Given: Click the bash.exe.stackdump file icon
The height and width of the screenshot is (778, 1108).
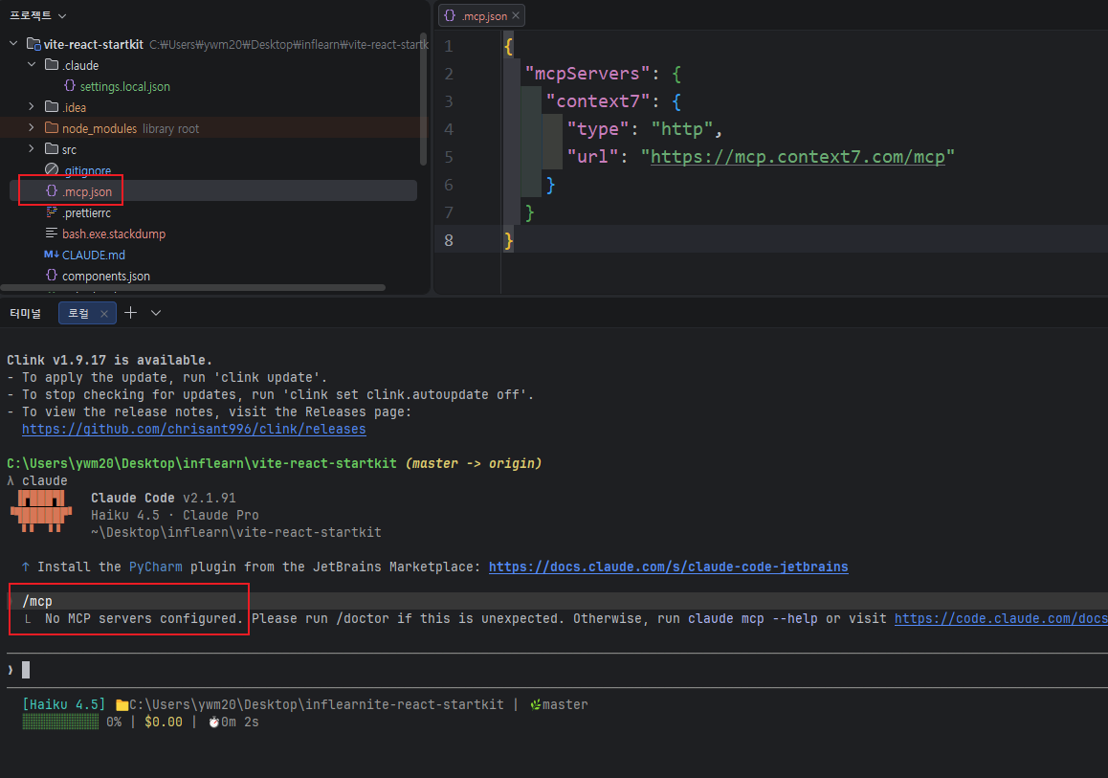Looking at the screenshot, I should pyautogui.click(x=52, y=233).
